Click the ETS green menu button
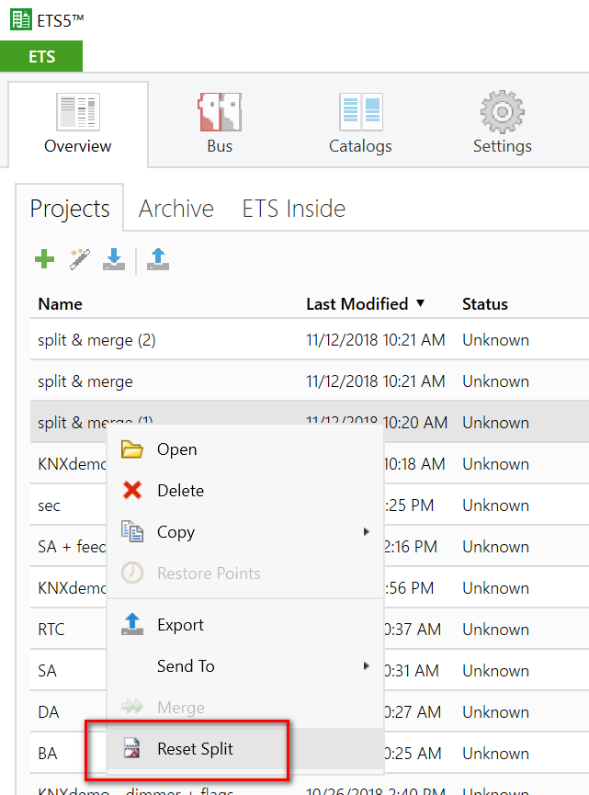 41,56
